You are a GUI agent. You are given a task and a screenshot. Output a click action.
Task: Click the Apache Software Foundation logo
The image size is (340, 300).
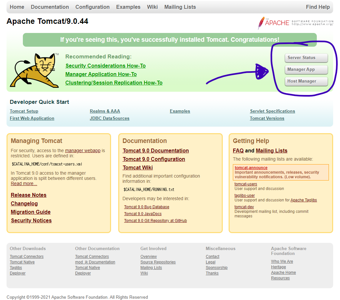coord(295,23)
